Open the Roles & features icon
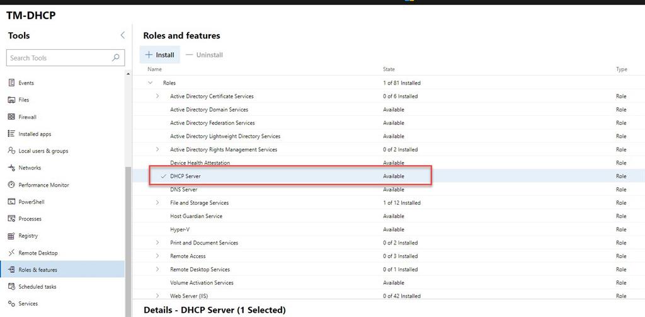The width and height of the screenshot is (645, 317). point(11,270)
